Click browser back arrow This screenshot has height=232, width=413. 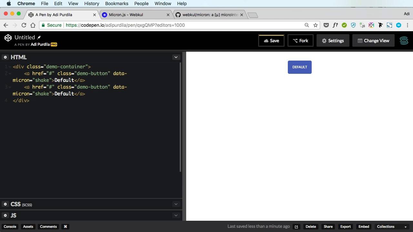click(6, 25)
